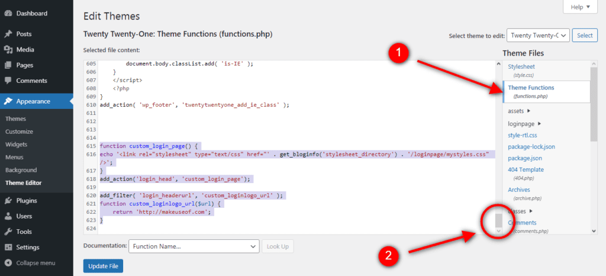606x276 pixels.
Task: Click the Plugins plug icon
Action: point(8,201)
